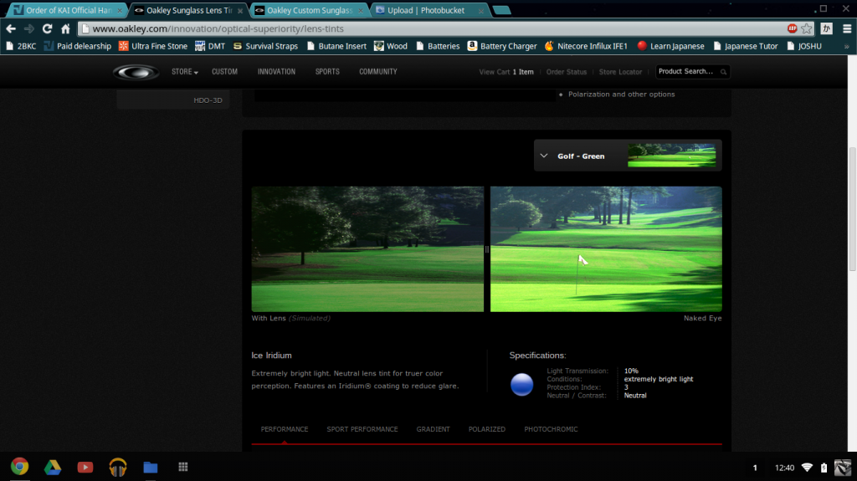Click the blue Ice Iridium lens swatch

point(521,384)
